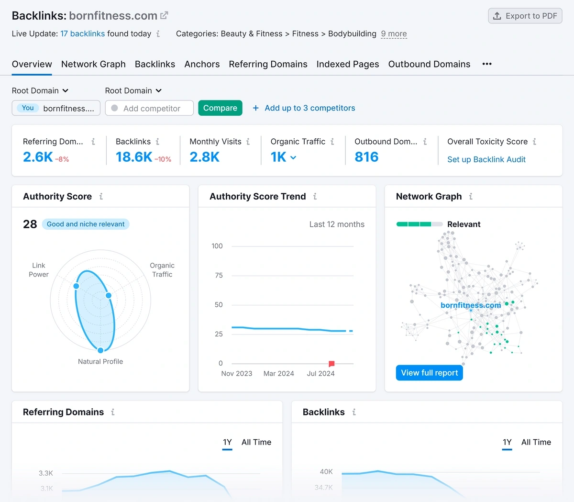Open the Backlinks tab
Image resolution: width=574 pixels, height=502 pixels.
(x=155, y=64)
